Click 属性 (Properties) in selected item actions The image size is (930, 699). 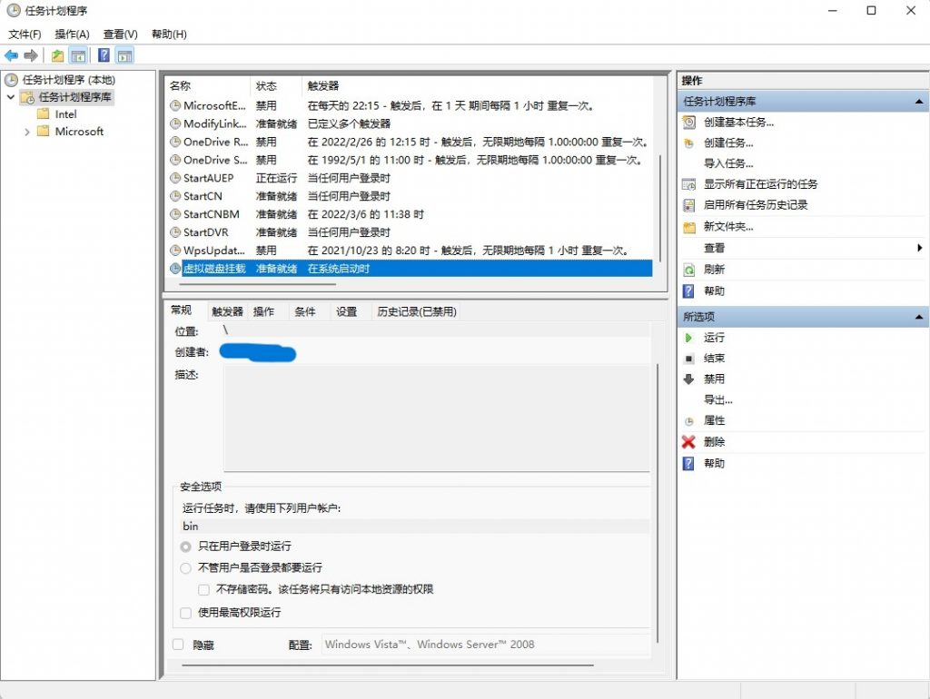714,421
